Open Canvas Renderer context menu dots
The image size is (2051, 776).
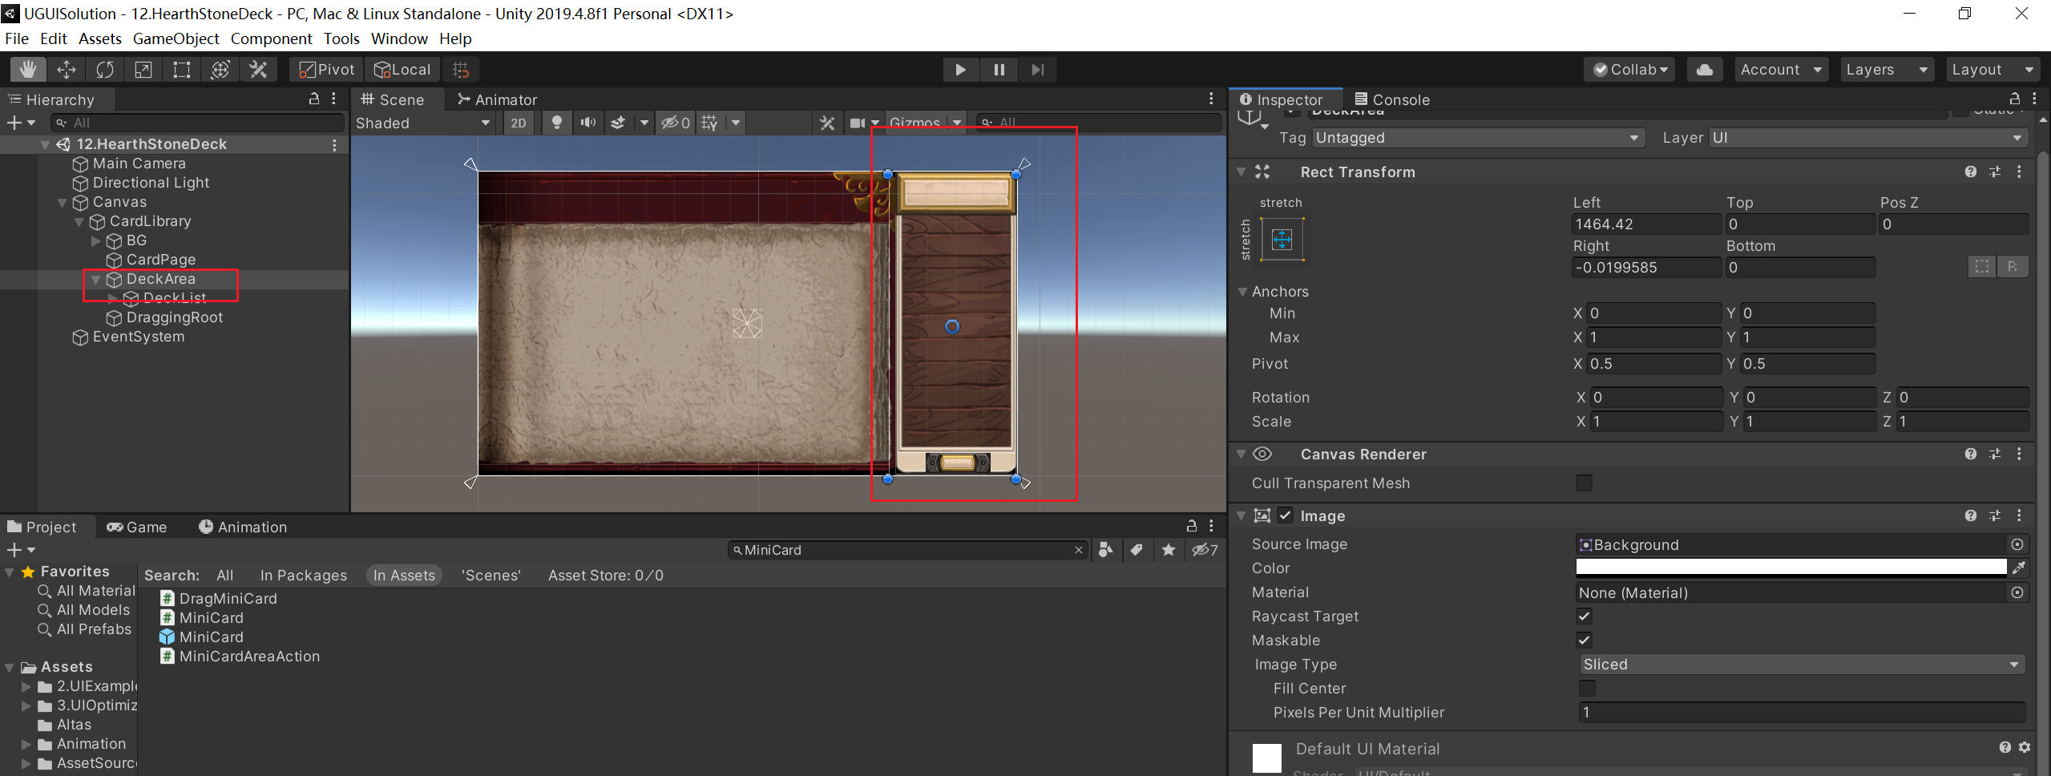[x=2019, y=454]
